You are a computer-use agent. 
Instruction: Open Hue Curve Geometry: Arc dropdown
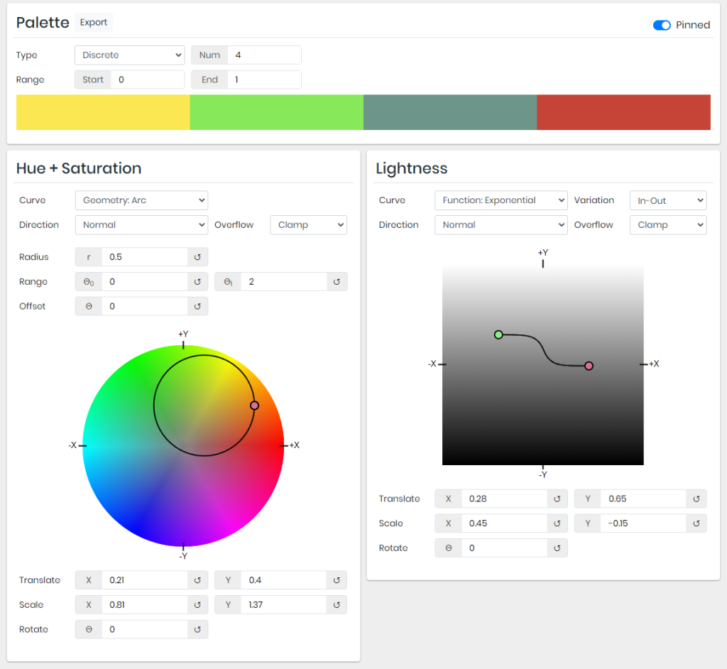pyautogui.click(x=141, y=200)
